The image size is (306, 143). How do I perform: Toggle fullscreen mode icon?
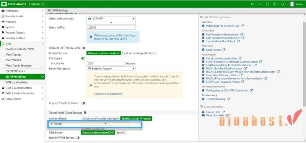(267, 4)
